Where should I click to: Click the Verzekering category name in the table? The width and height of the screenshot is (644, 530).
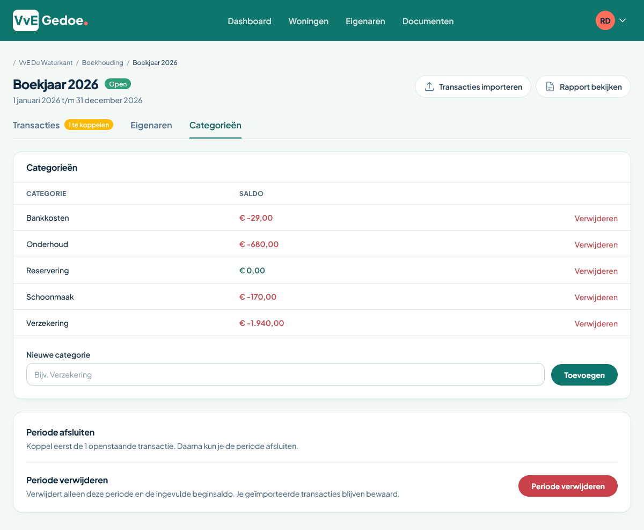click(47, 323)
